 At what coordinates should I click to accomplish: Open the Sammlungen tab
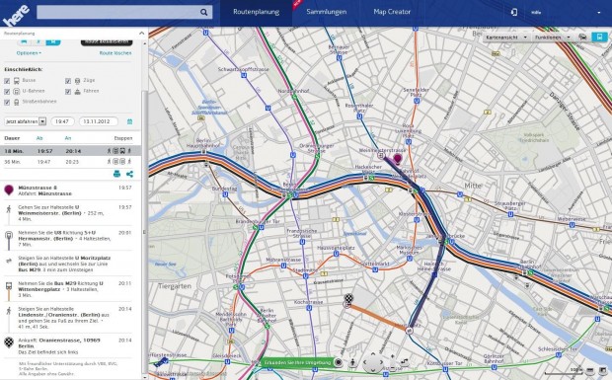[x=327, y=12]
